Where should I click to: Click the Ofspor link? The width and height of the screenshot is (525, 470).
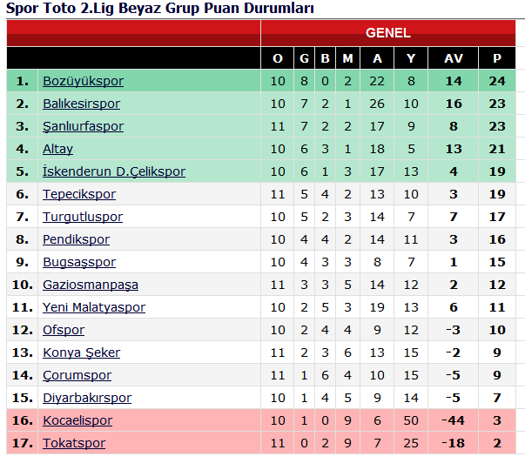point(64,330)
